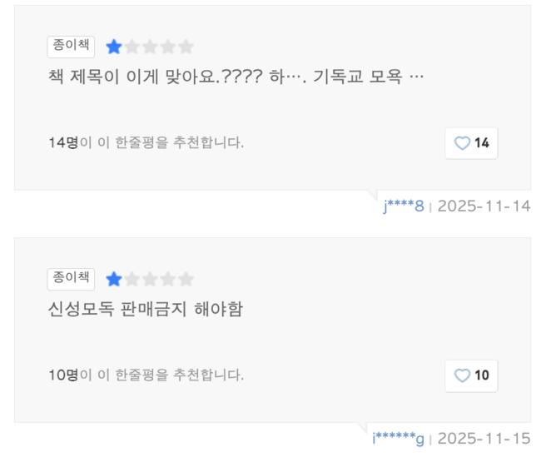Viewport: 541px width, 462px height.
Task: Click the fifth gray star on first review
Action: tap(186, 47)
